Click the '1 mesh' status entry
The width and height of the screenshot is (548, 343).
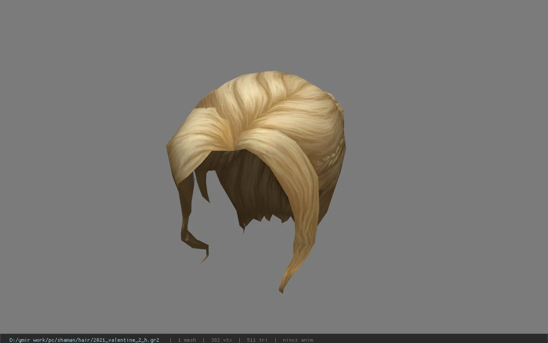click(x=187, y=340)
